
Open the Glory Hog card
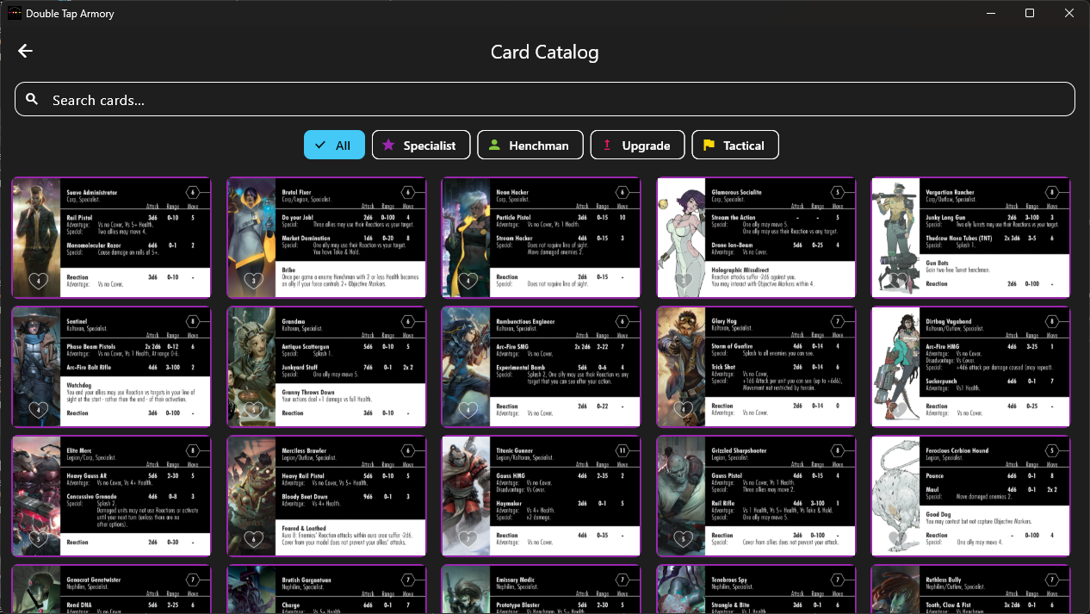(756, 367)
